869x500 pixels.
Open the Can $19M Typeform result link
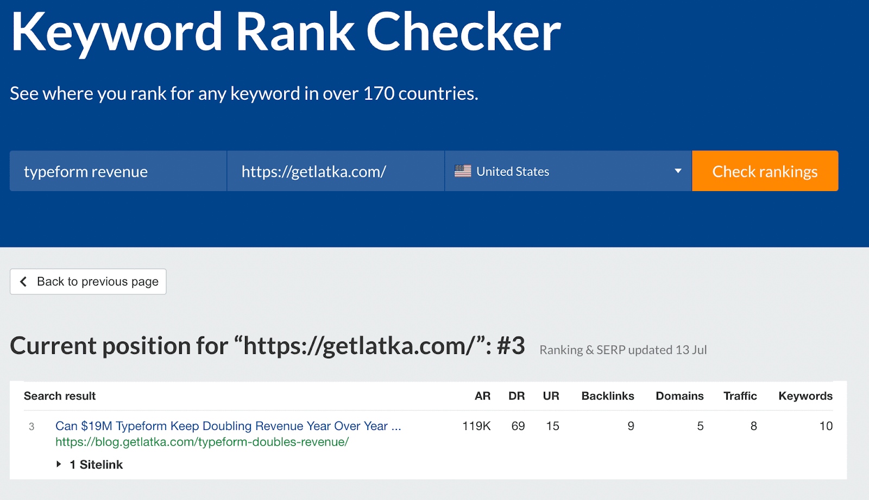tap(228, 426)
